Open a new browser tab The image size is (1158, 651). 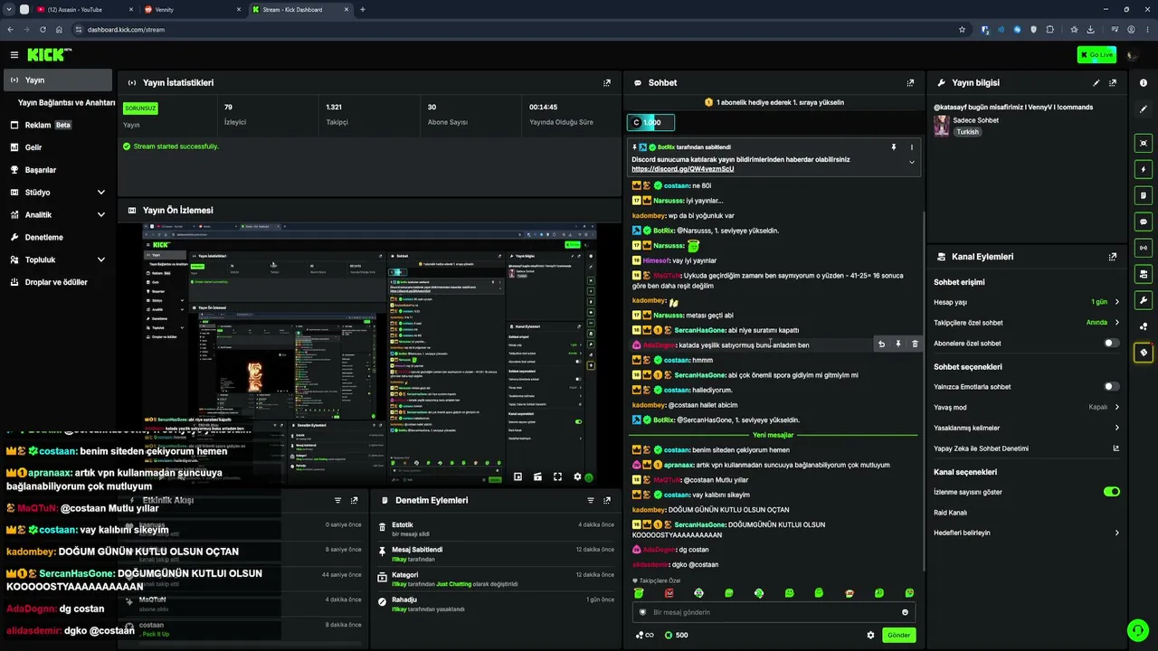[x=363, y=10]
